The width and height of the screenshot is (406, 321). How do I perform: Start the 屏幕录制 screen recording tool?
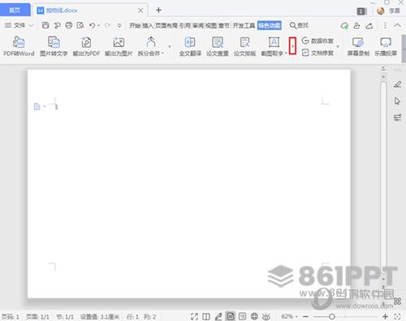358,46
